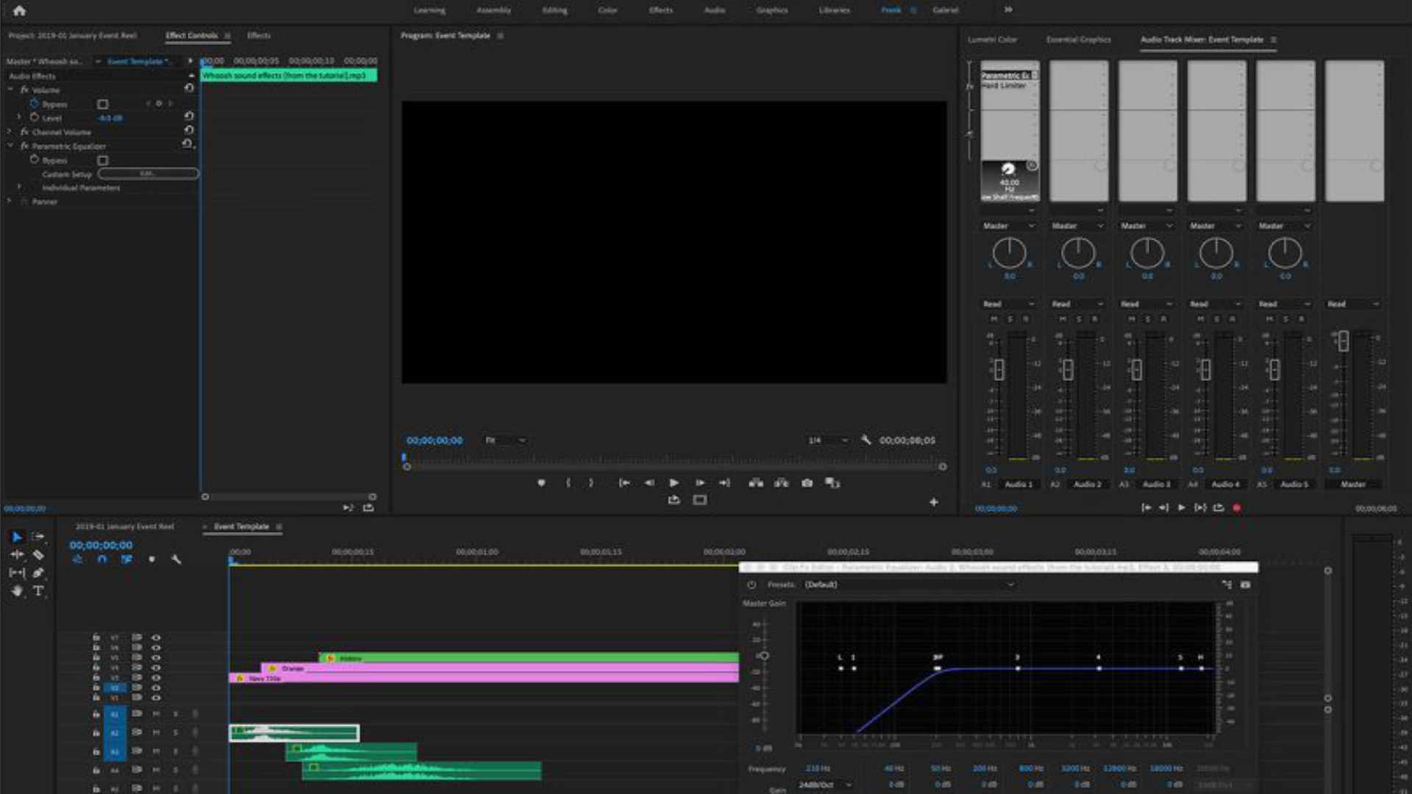Toggle Volume Bypass checkbox
Screen dimensions: 1412x794
click(103, 104)
